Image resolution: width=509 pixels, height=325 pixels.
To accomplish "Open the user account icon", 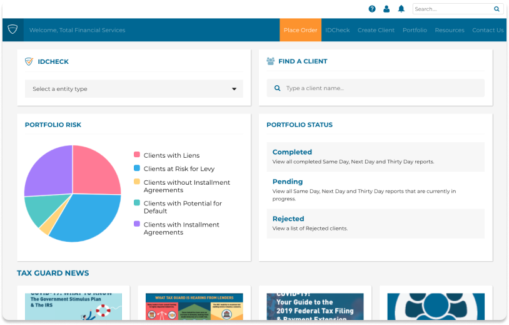I will 386,9.
